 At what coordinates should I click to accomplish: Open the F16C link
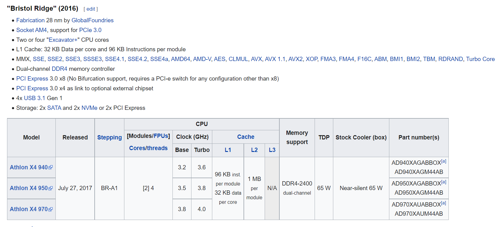coord(364,59)
